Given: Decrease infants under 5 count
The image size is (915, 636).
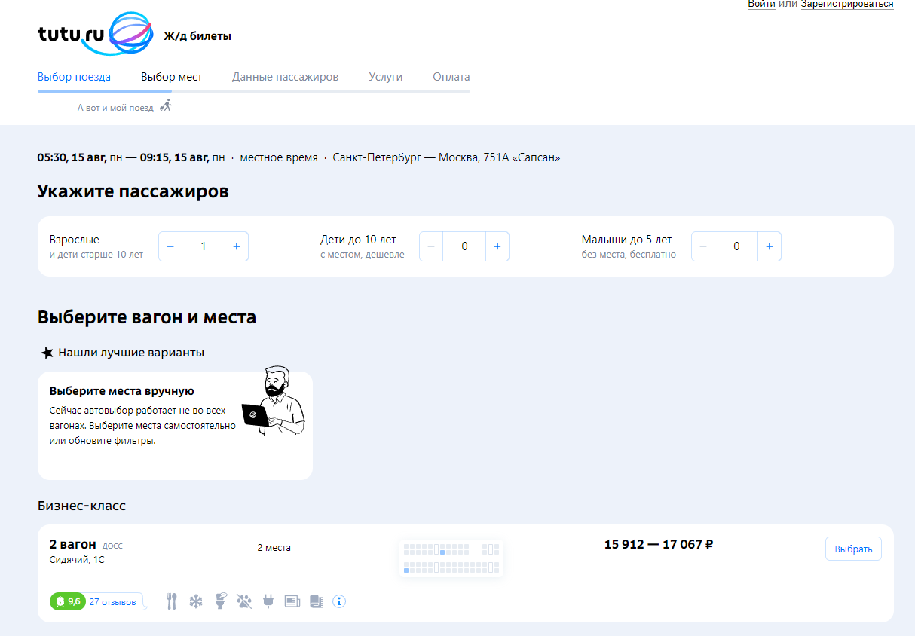Looking at the screenshot, I should click(703, 246).
